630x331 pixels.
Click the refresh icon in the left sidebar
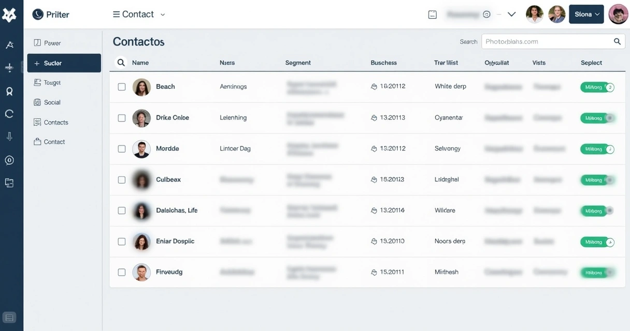9,113
